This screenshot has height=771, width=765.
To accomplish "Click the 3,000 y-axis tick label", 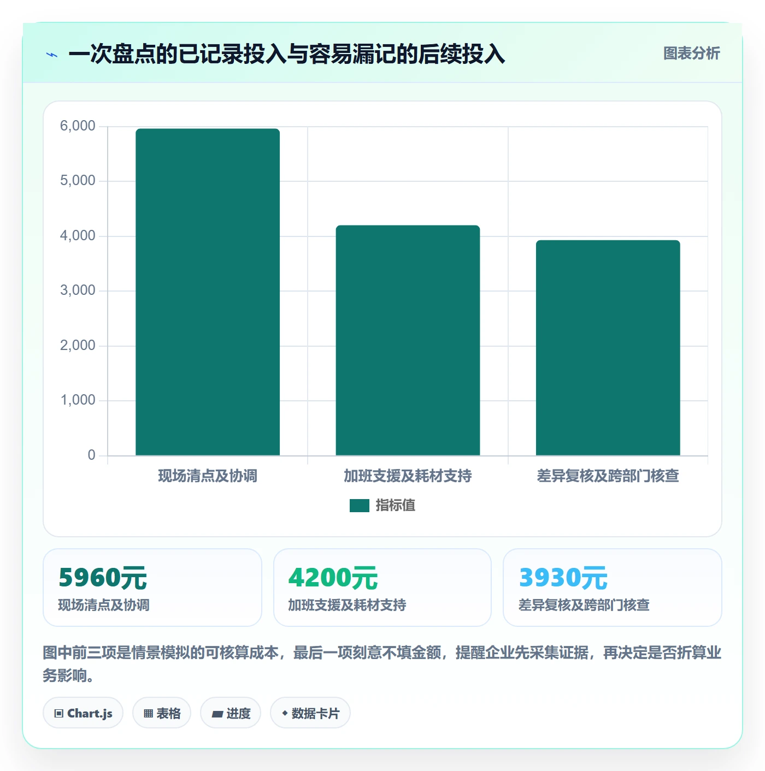I will (78, 290).
